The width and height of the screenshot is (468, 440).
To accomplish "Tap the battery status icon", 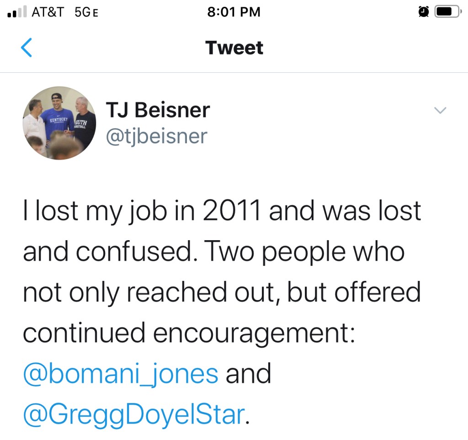I will click(x=447, y=12).
